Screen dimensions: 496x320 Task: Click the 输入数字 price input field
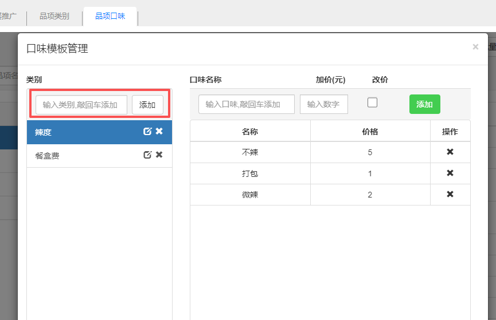323,104
